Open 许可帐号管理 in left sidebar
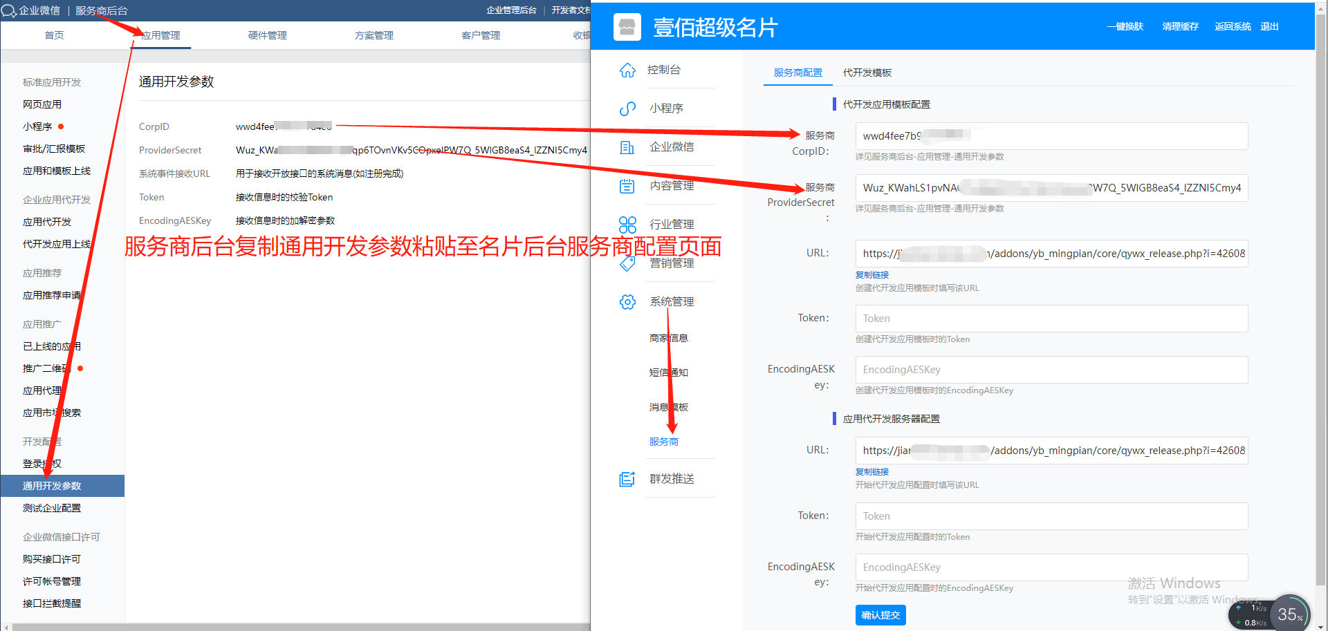The image size is (1328, 631). coord(52,581)
